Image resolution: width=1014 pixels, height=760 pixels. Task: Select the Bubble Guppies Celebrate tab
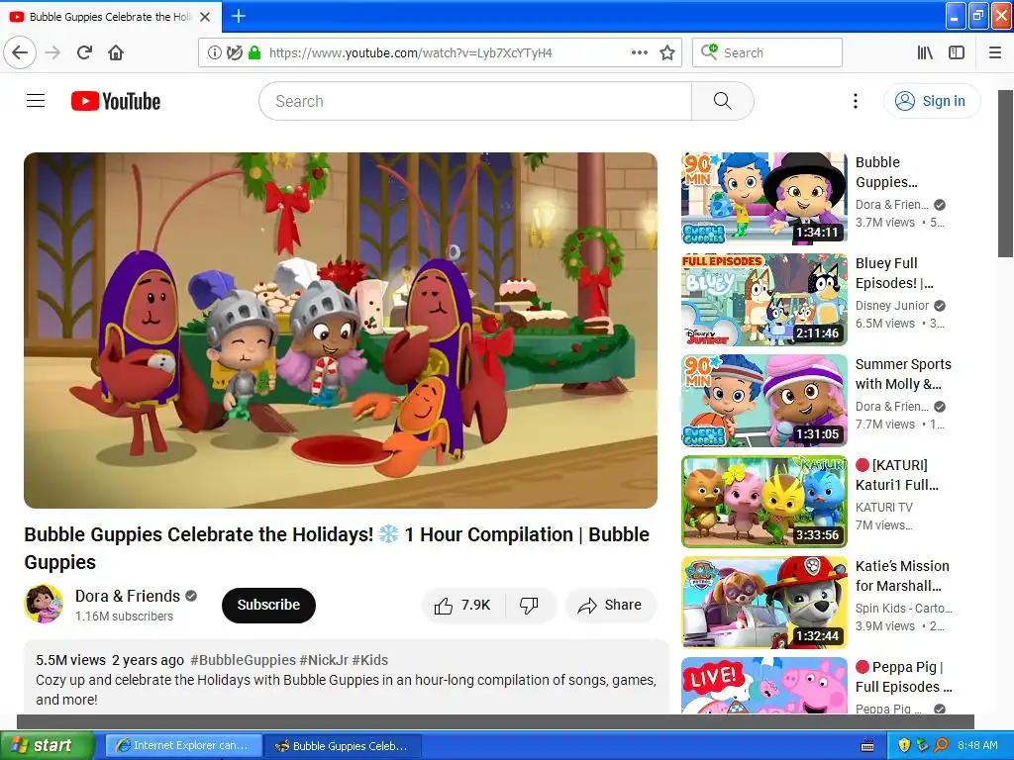pyautogui.click(x=111, y=17)
